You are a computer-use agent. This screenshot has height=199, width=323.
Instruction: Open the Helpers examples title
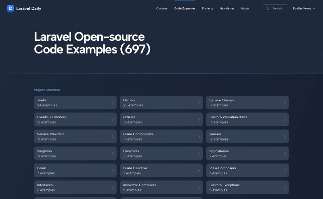[x=129, y=100]
